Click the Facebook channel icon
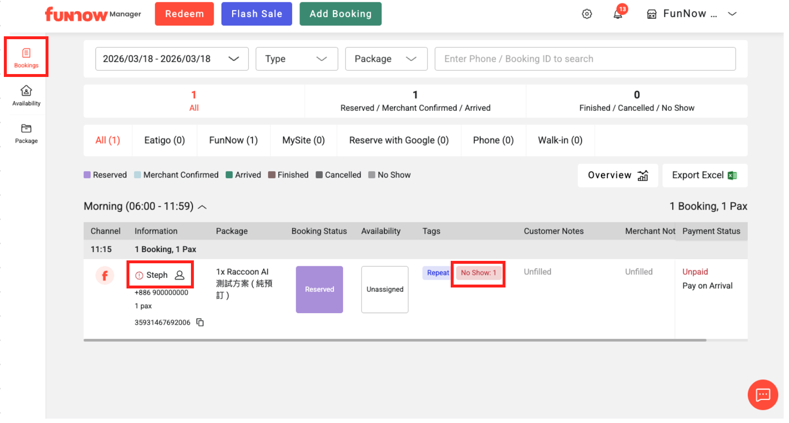 point(105,275)
